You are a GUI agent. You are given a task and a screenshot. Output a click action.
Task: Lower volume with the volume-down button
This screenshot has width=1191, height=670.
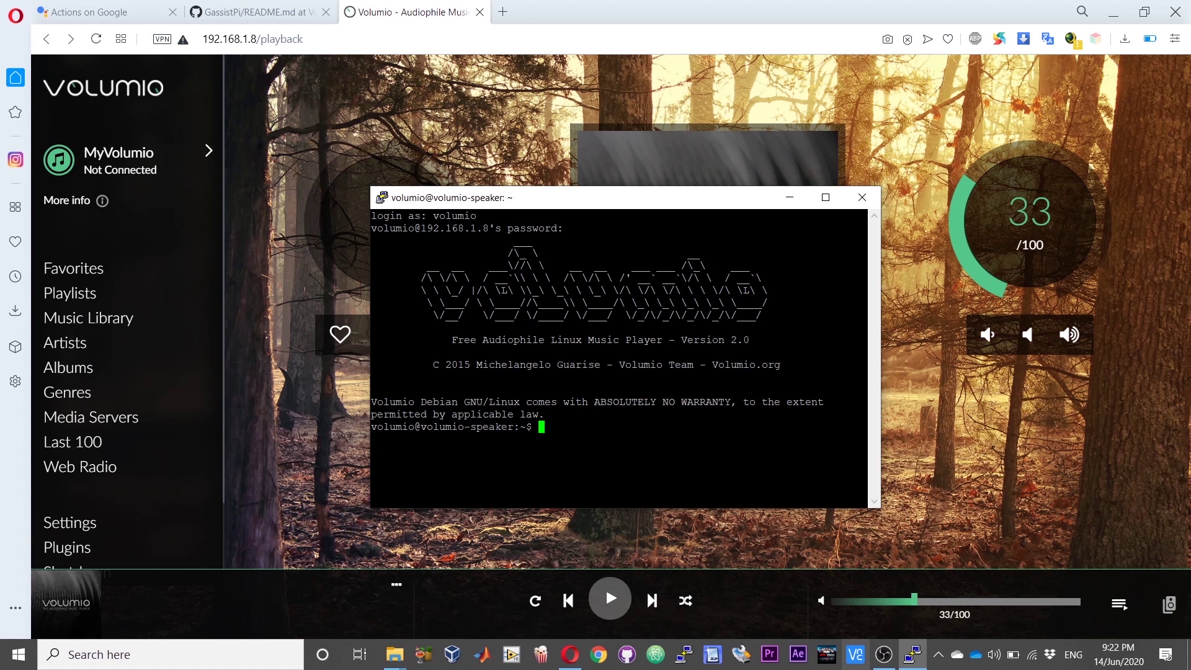pos(988,335)
